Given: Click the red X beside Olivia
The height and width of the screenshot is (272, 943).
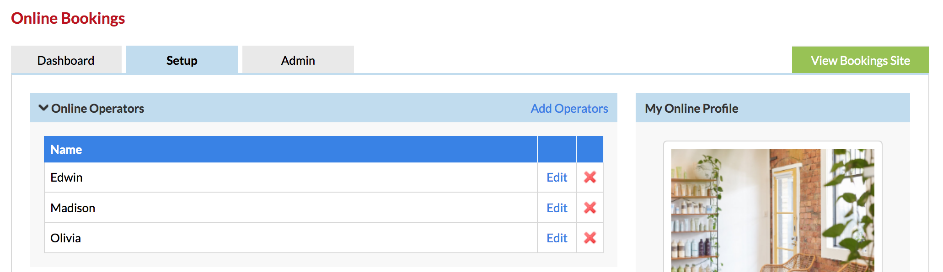Looking at the screenshot, I should coord(590,238).
